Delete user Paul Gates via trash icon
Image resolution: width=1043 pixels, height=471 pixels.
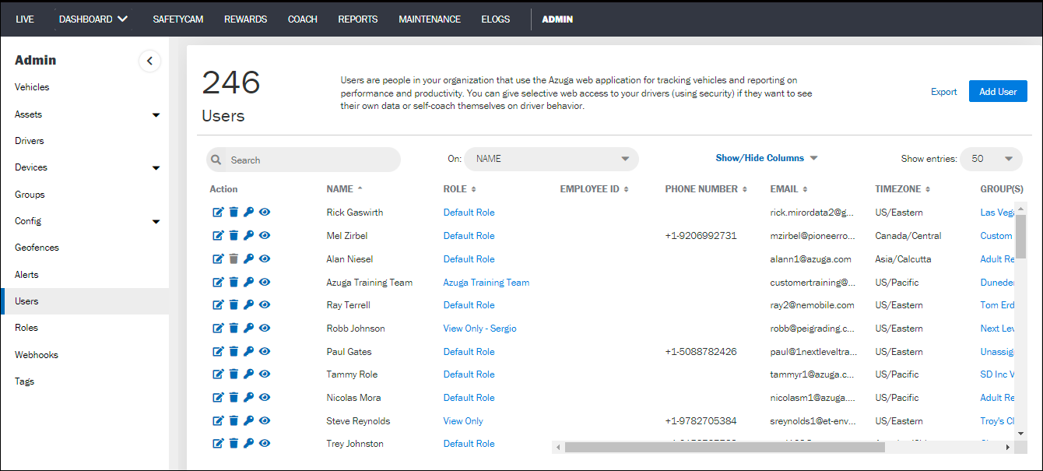click(234, 352)
